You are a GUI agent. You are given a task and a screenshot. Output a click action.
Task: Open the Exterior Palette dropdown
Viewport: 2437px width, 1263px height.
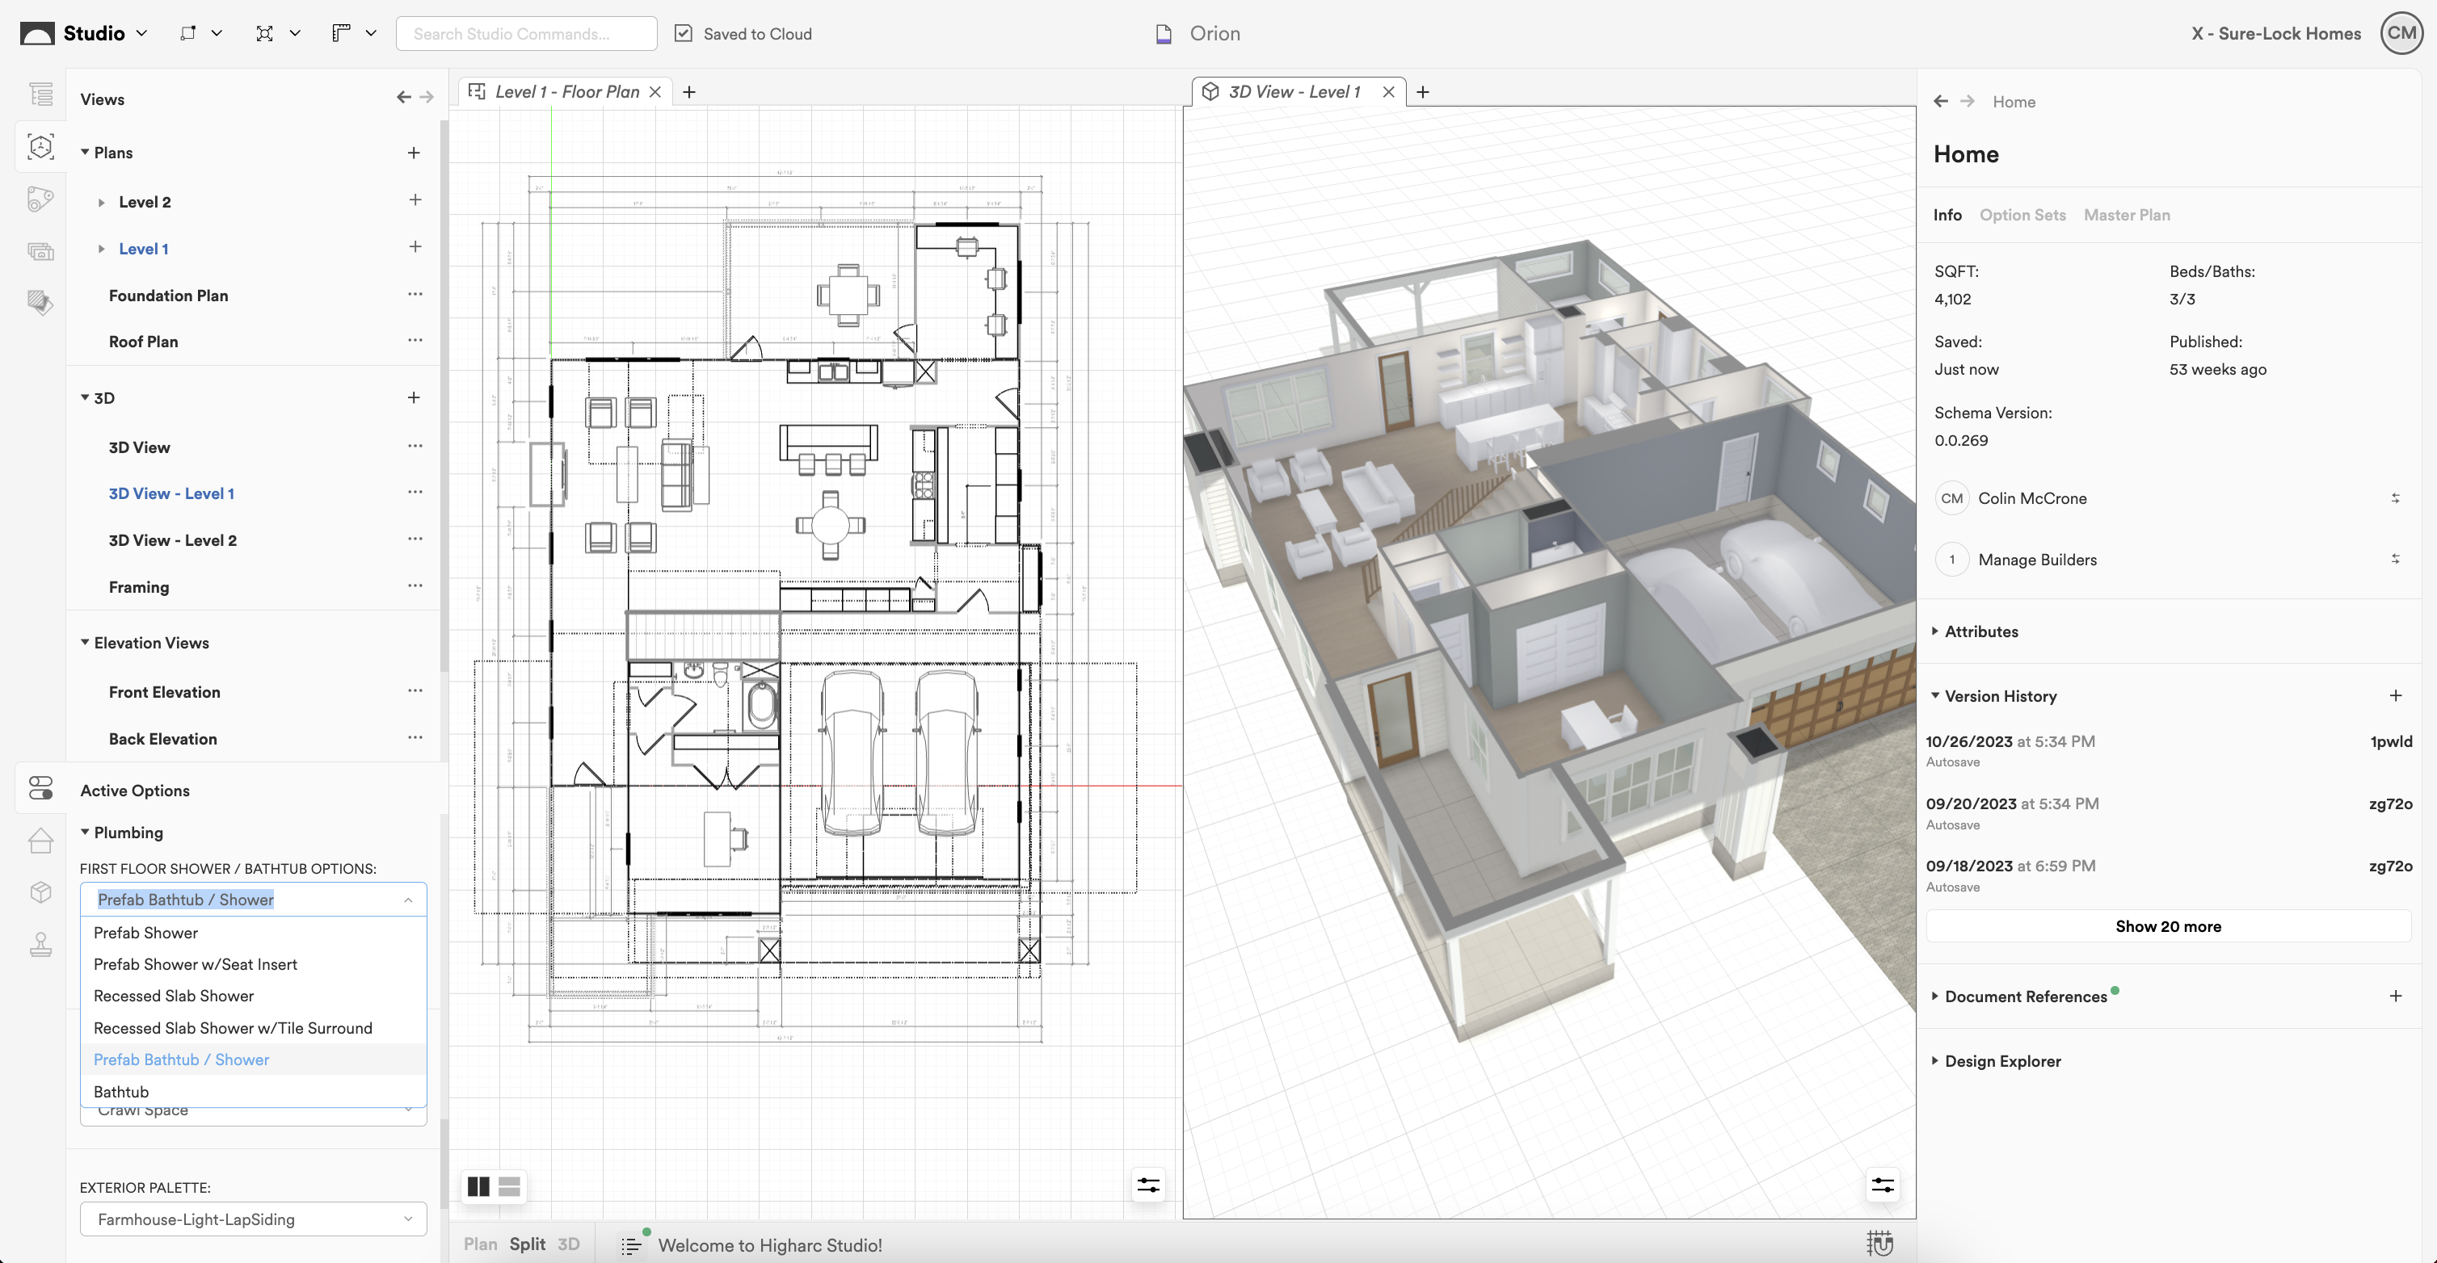click(x=254, y=1219)
